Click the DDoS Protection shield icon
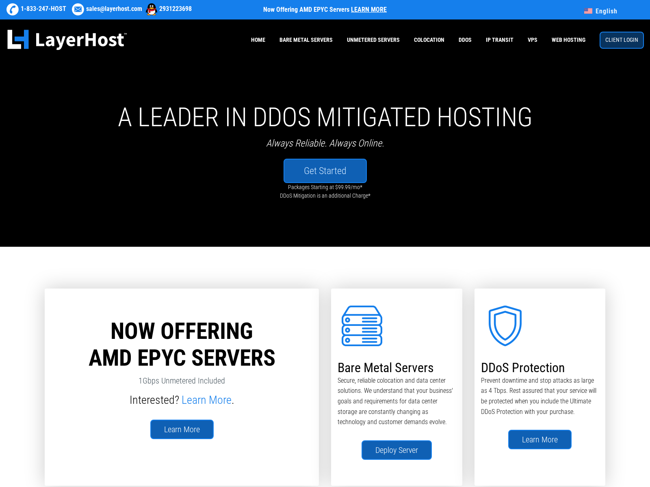This screenshot has height=487, width=650. point(505,325)
